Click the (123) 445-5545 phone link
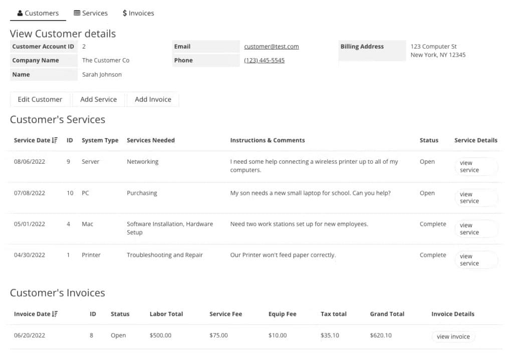Screen dimensions: 513x355 264,61
